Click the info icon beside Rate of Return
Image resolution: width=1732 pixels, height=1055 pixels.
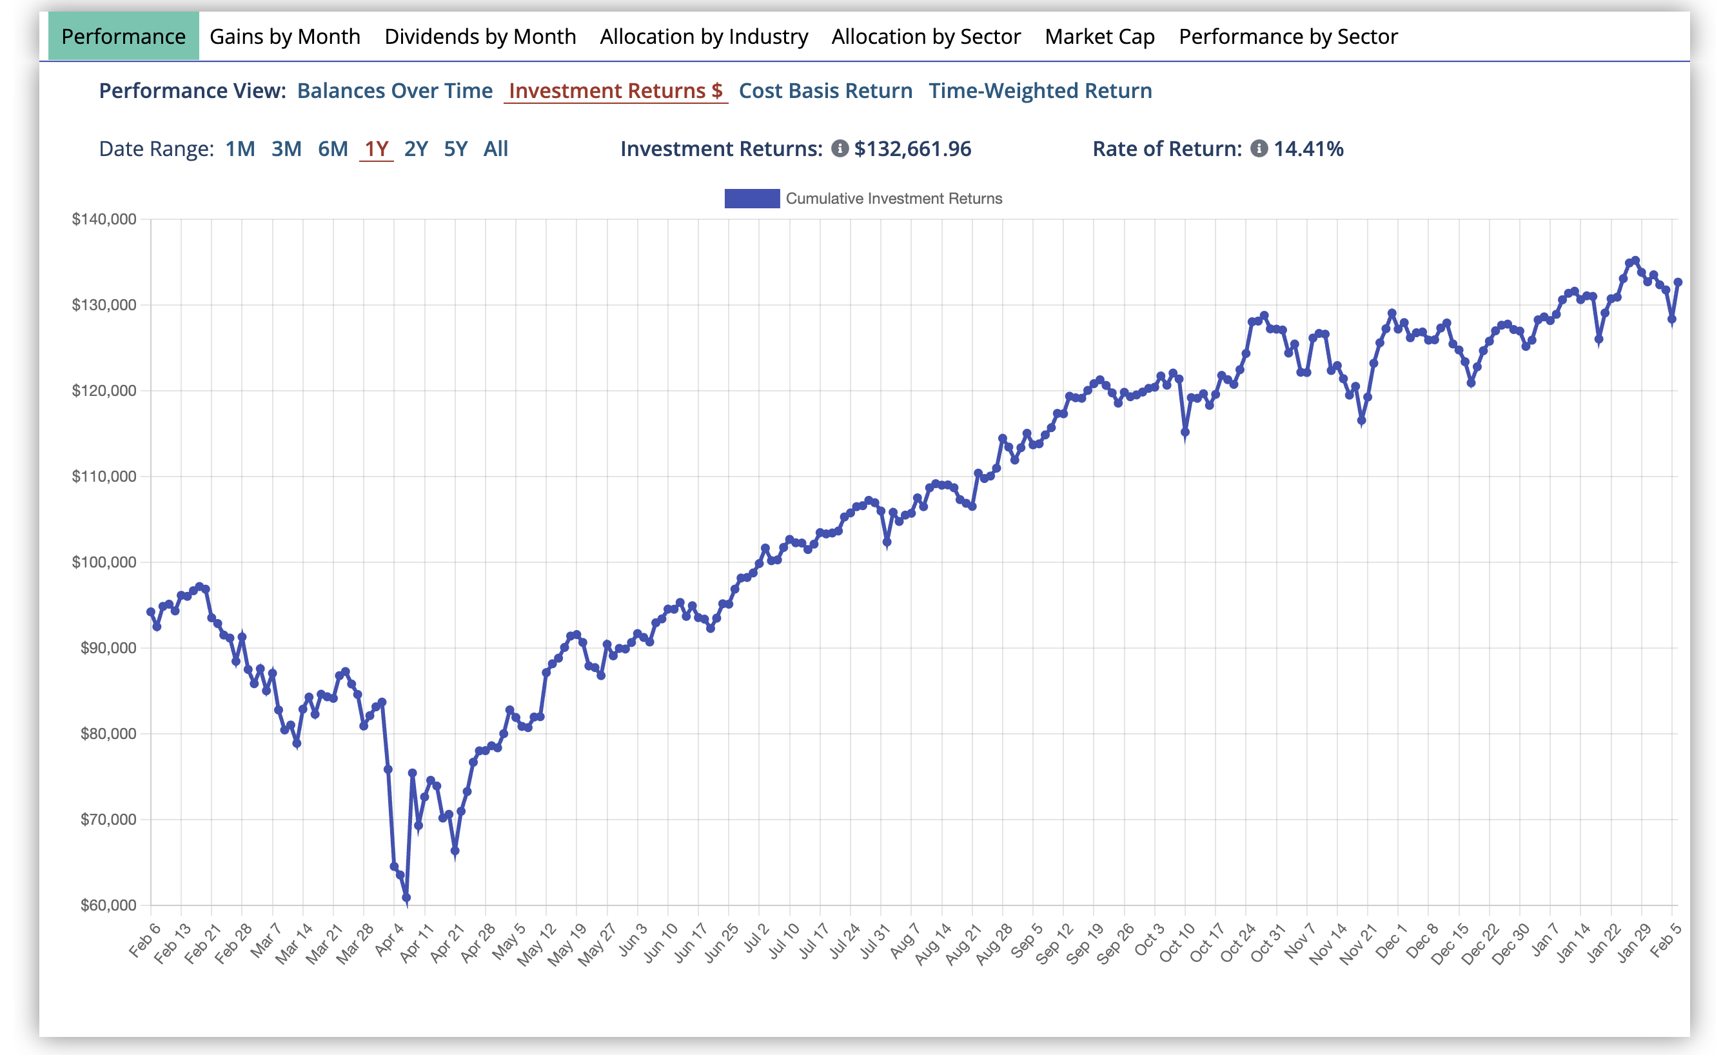[x=1259, y=149]
